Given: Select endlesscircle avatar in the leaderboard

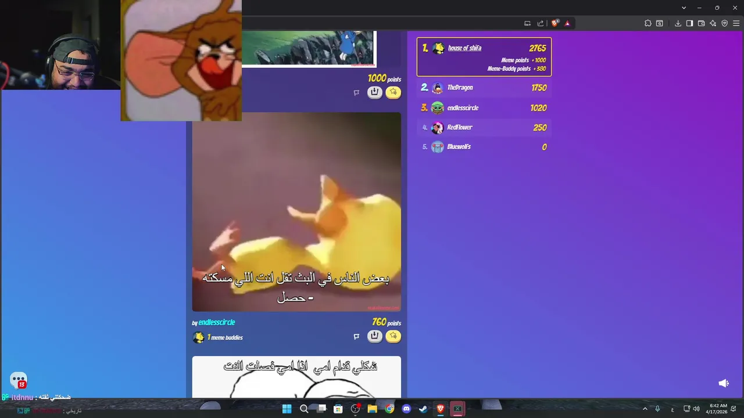Looking at the screenshot, I should click(x=438, y=108).
